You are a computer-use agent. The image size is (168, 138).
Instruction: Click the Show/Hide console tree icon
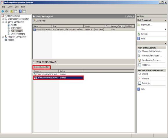(x=16, y=11)
